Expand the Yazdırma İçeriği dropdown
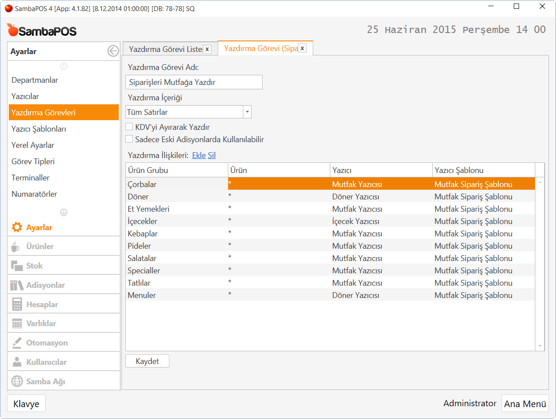 247,112
